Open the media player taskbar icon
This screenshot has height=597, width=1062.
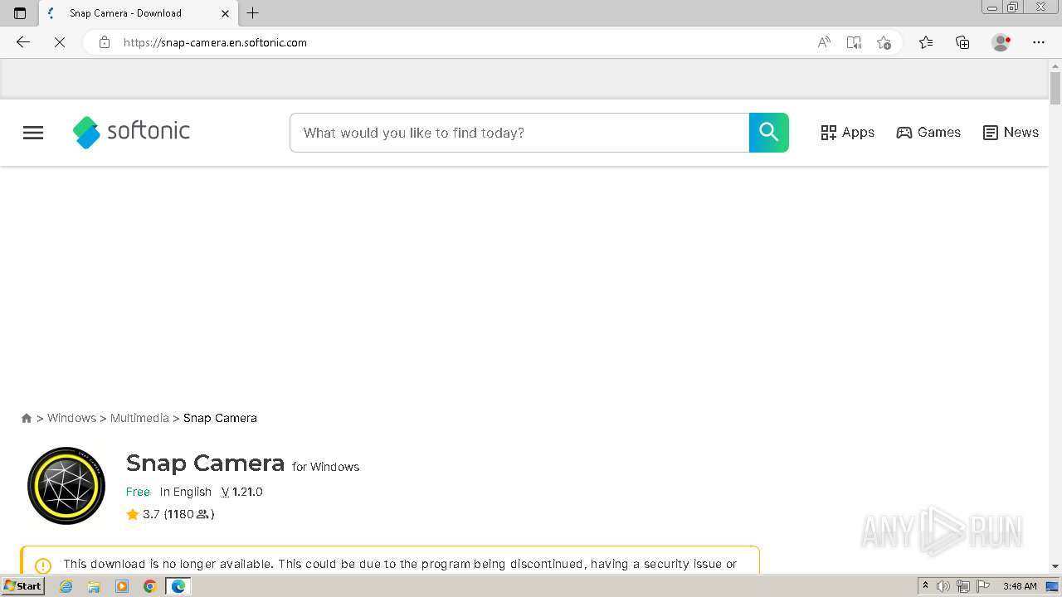tap(122, 586)
